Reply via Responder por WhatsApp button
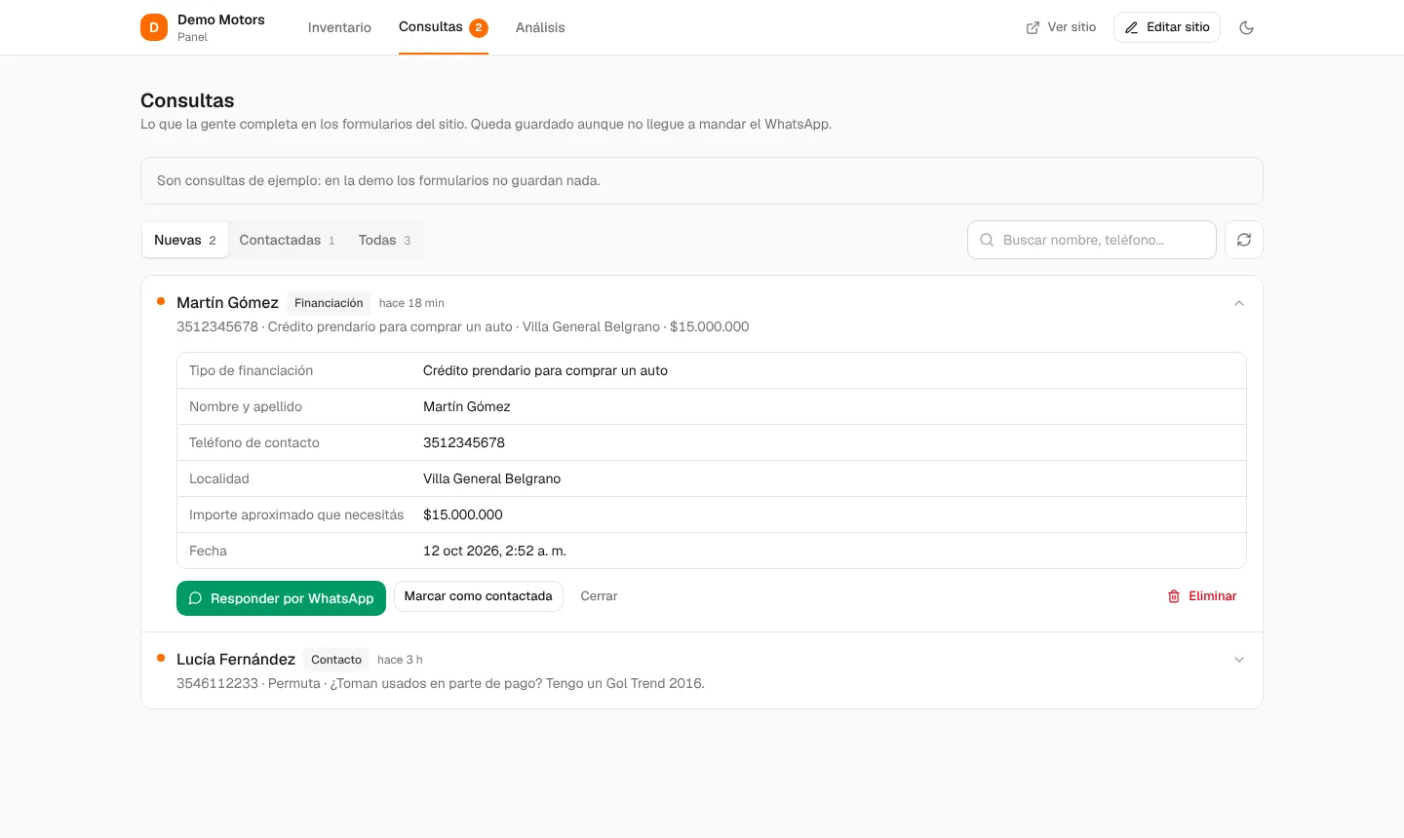Viewport: 1404px width, 838px height. tap(281, 598)
